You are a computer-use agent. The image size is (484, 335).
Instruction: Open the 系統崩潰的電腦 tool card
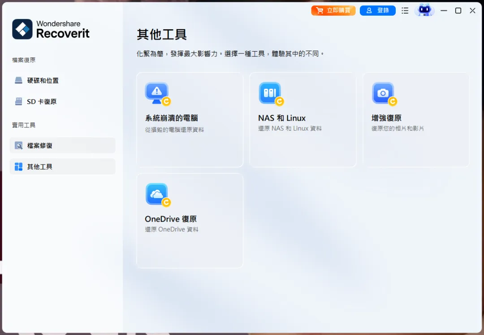(190, 120)
